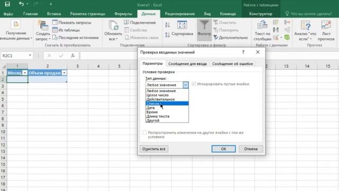Open the data validation ribbon icon
Viewport: 339px width, 191px height.
[275, 38]
